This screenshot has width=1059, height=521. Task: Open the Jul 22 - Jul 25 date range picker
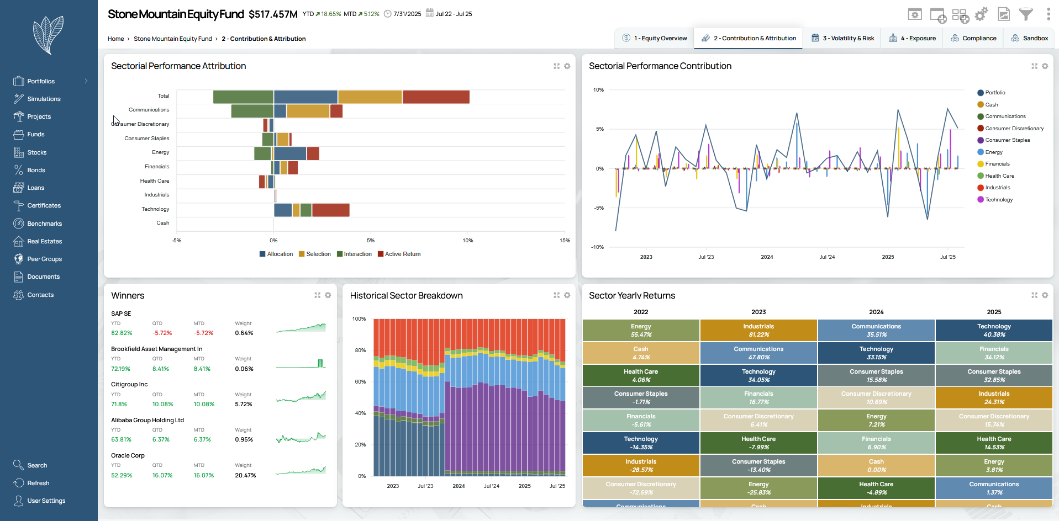pos(454,14)
